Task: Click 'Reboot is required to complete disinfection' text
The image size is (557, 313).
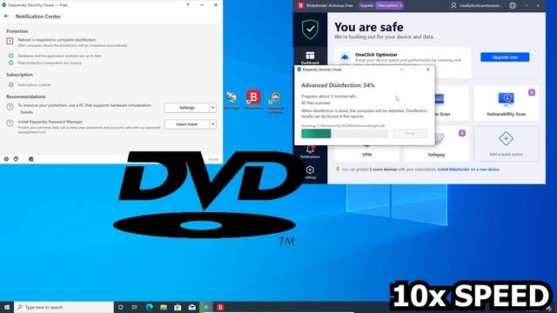Action: [57, 40]
